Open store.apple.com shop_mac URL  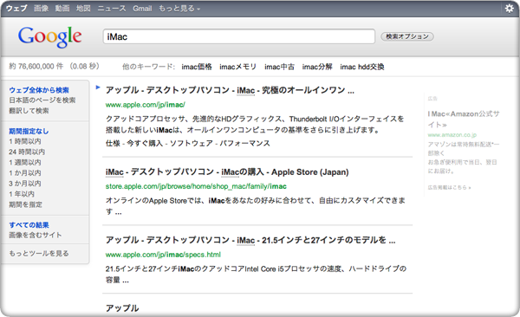[196, 186]
